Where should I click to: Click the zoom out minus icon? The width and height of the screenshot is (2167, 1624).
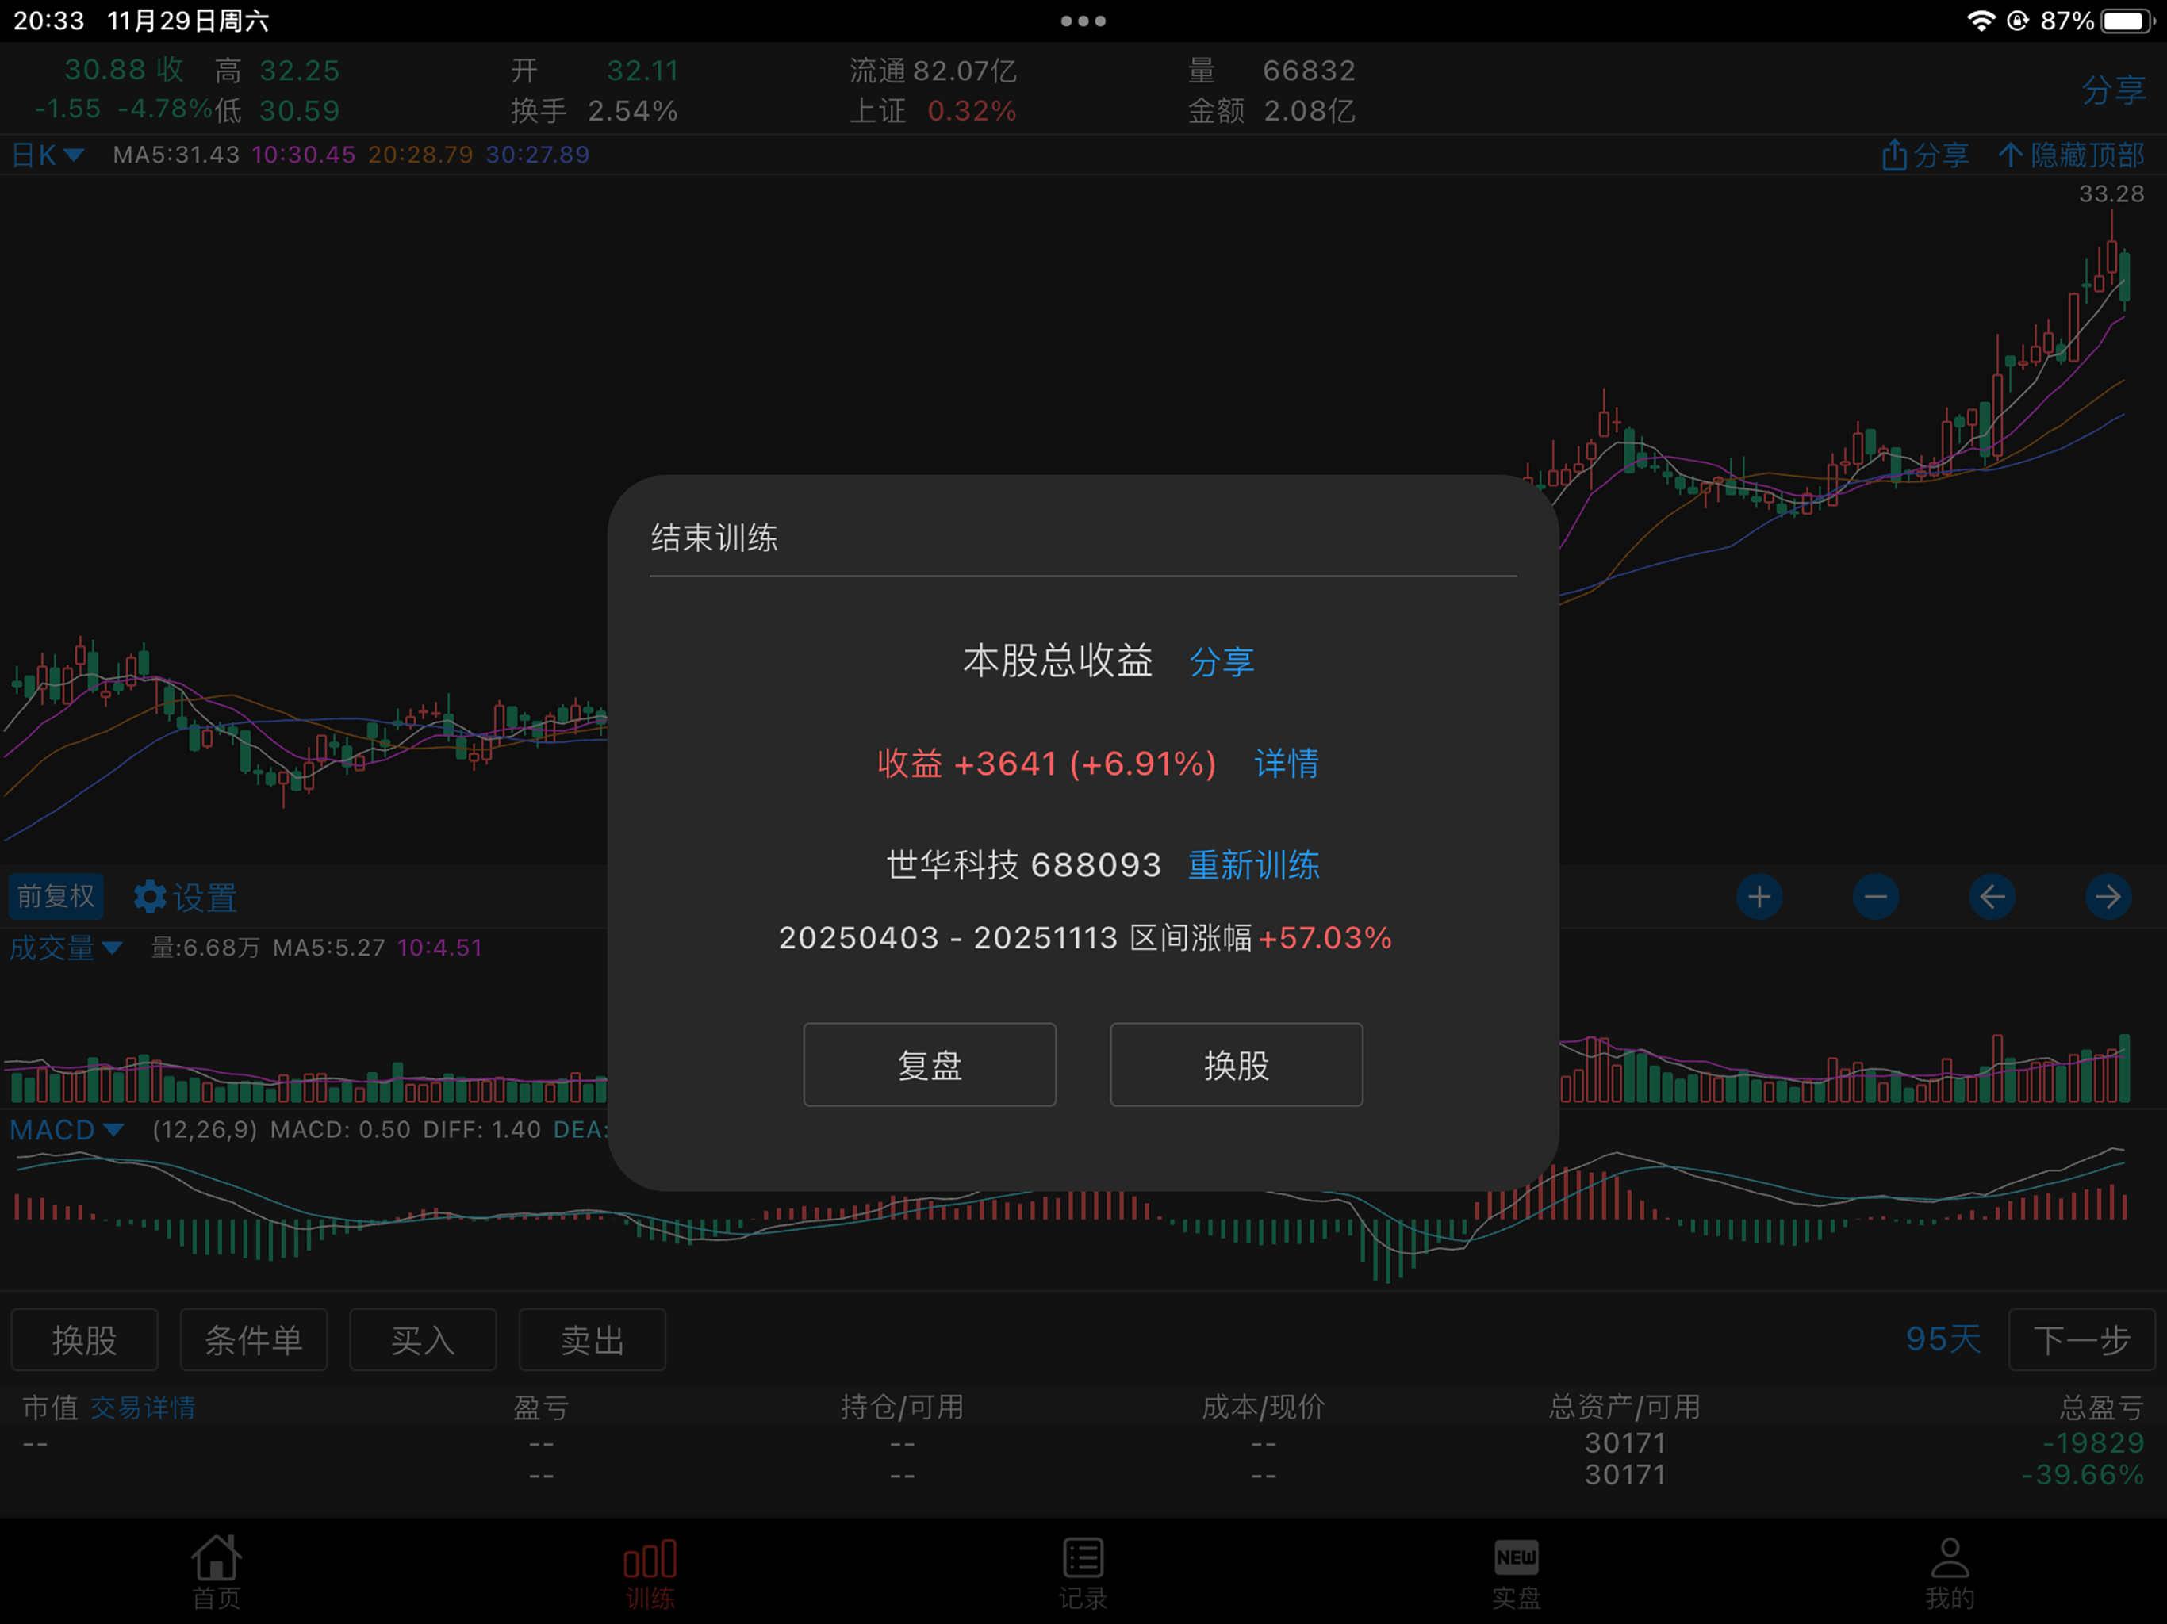pos(1876,896)
